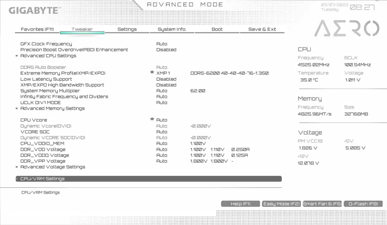
Task: Launch Q-Flash (F8) utility
Action: (363, 204)
